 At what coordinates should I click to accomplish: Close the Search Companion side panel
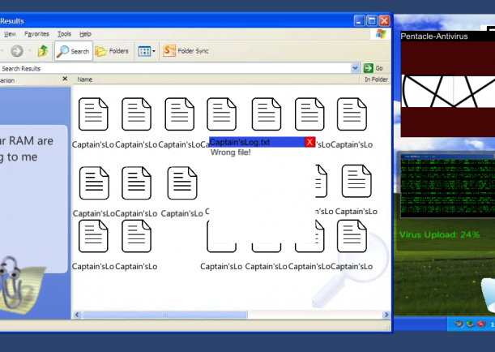(x=65, y=79)
